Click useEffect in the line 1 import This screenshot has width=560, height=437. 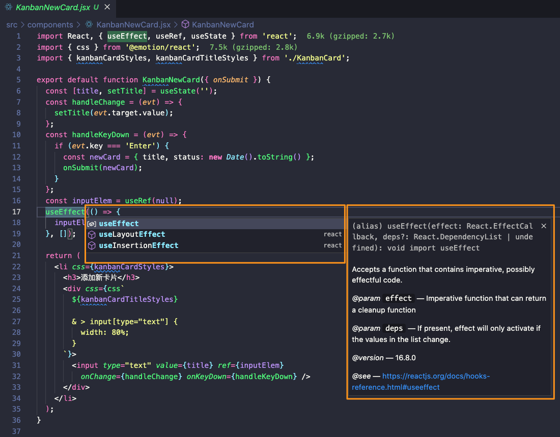click(127, 36)
